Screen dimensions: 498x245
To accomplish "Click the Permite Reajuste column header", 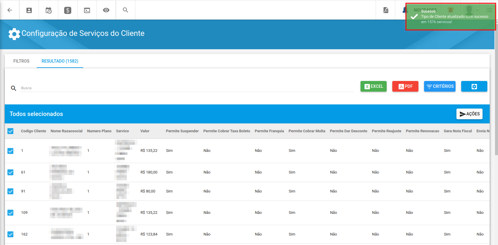I will (x=387, y=131).
